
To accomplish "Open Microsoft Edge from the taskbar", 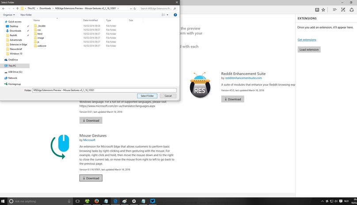I will coord(115,201).
